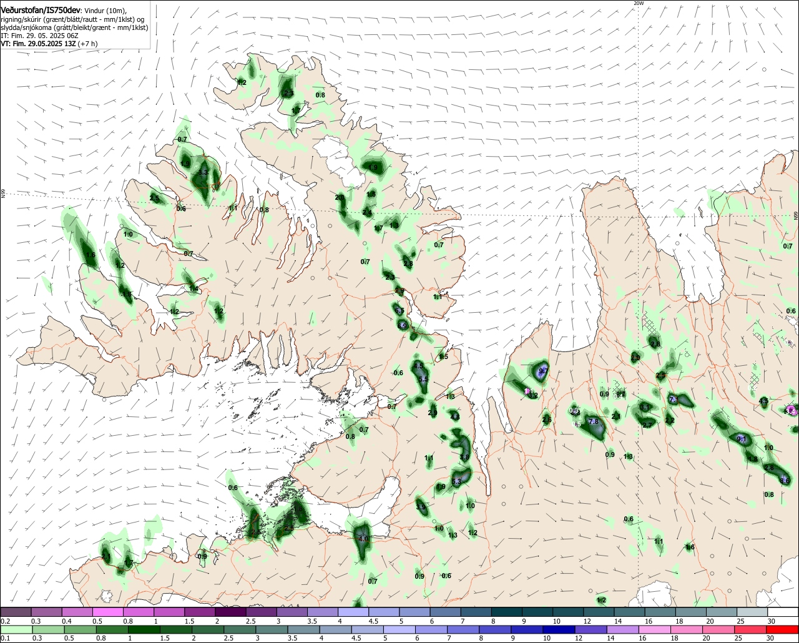Pick the light pink swatch starting at 16 in the lower legend
Viewport: 799px width, 643px height.
pos(655,630)
